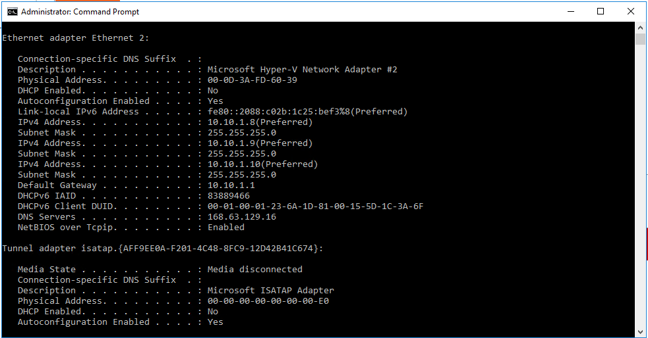Click the Microsoft Hyper-V Network Adapter #2 text
Viewport: 648px width, 338px height.
pos(302,70)
